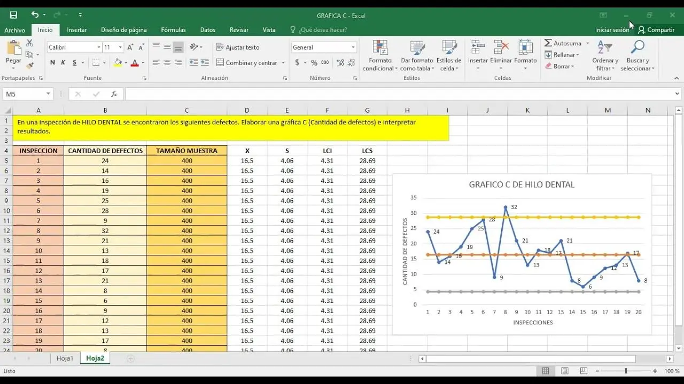Click the Ordenar y filtrar icon

605,48
